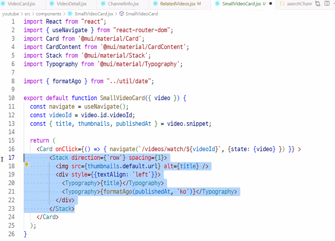Click the Split Editor icon

point(327,3)
